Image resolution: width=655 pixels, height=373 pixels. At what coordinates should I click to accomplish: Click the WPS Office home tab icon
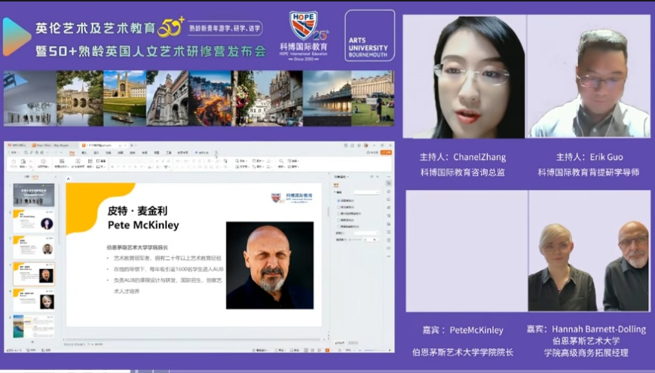point(17,145)
